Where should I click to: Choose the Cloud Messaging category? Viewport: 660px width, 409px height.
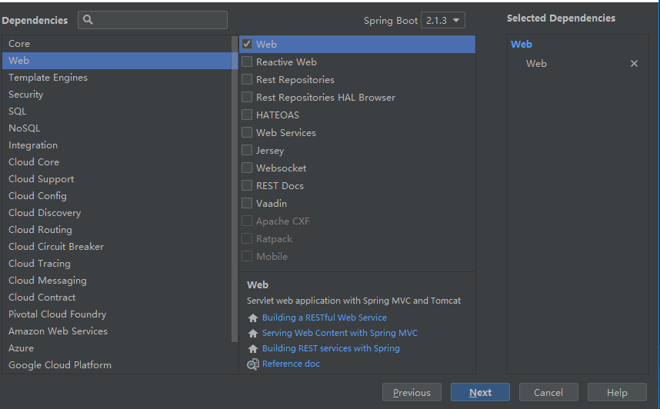117,281
